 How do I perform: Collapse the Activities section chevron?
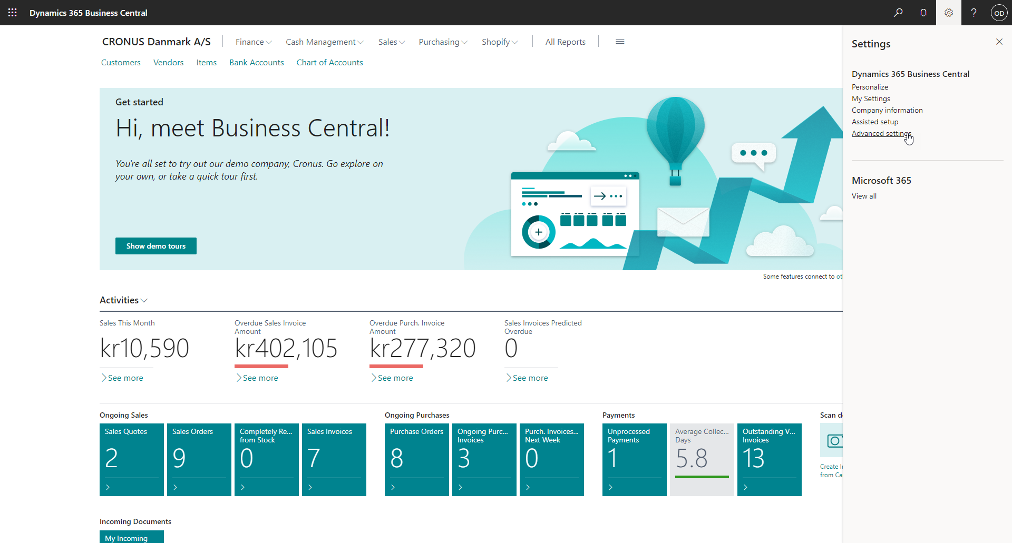144,300
